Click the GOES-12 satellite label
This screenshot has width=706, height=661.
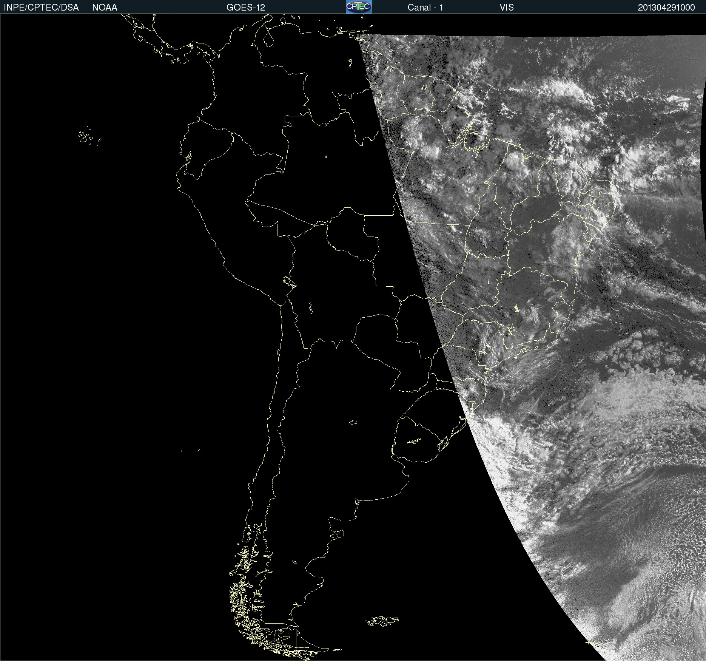coord(246,8)
